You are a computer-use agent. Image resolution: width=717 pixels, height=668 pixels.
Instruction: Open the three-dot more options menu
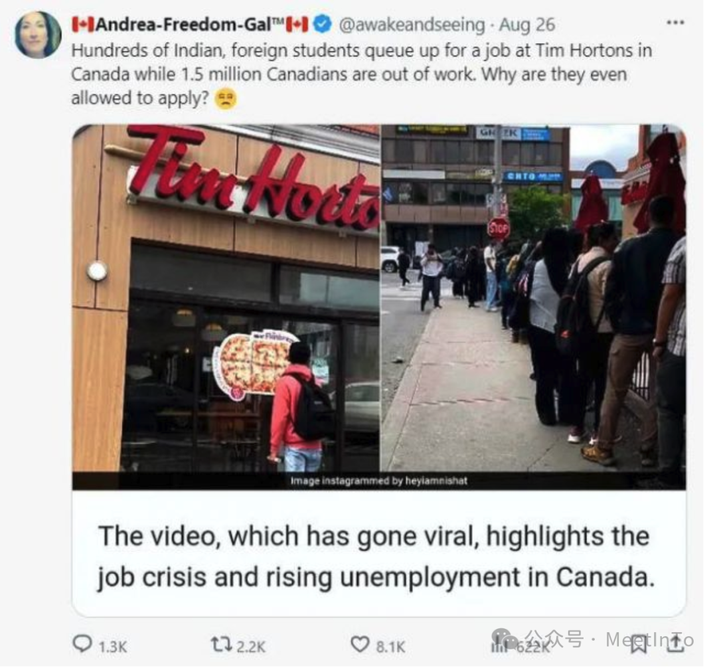tap(675, 23)
